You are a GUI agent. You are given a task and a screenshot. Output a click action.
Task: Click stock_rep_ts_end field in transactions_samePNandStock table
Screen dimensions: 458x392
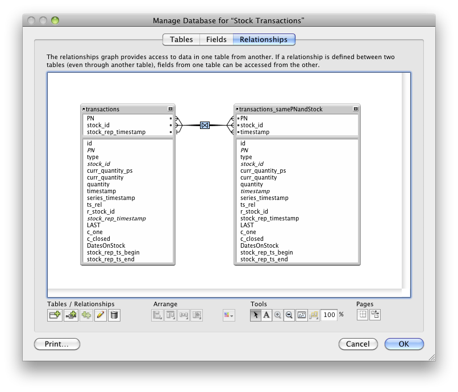[264, 260]
